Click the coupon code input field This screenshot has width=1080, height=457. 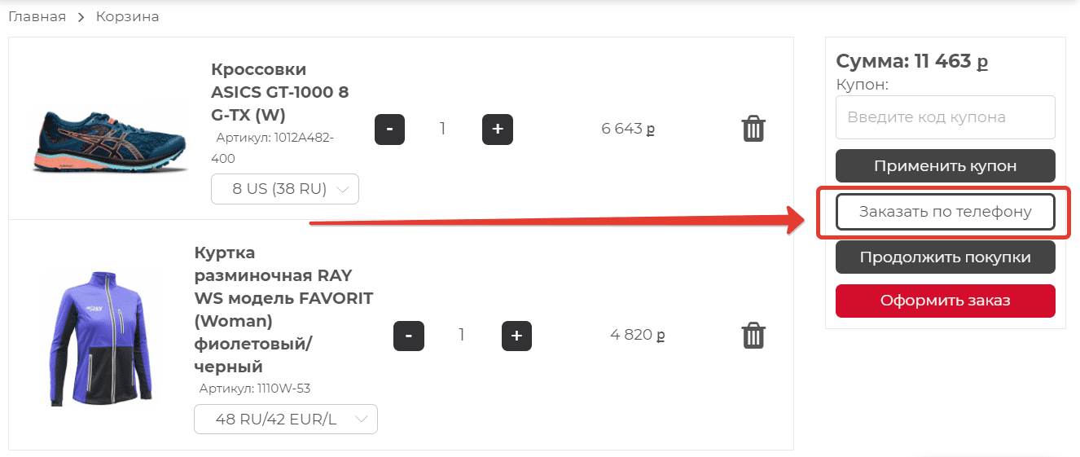tap(946, 117)
